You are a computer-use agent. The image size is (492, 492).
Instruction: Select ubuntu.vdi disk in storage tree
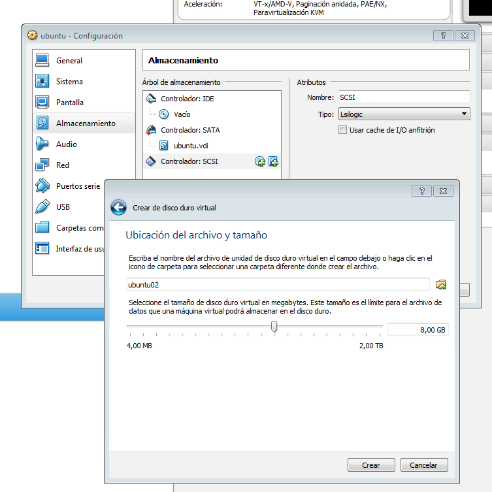(190, 146)
